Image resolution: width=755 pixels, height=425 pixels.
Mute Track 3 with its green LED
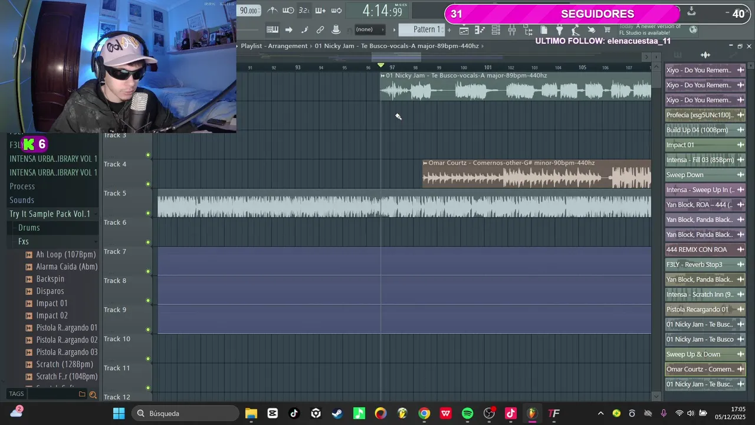(x=148, y=155)
